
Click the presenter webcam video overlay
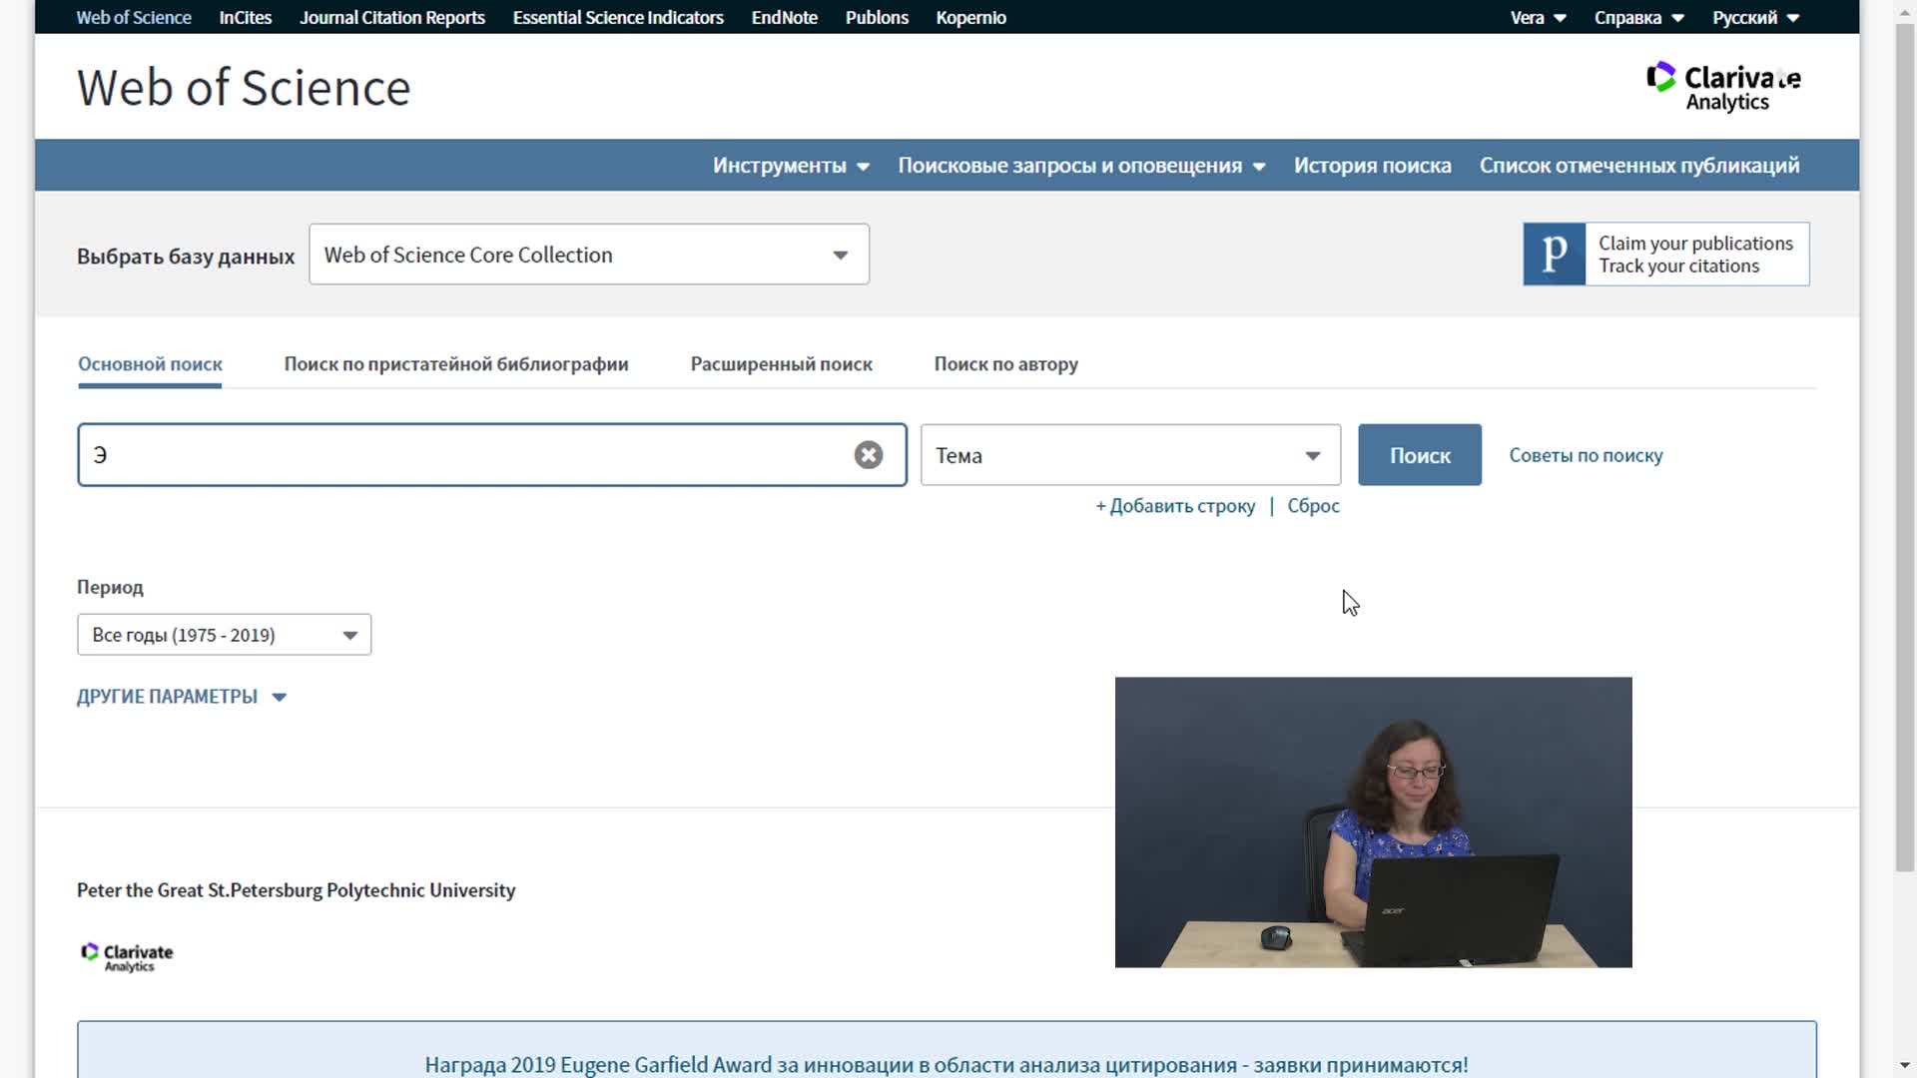click(x=1373, y=821)
